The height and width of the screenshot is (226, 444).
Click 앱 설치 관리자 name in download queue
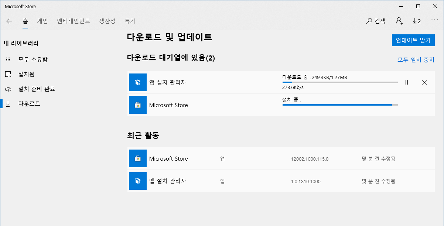(x=168, y=82)
